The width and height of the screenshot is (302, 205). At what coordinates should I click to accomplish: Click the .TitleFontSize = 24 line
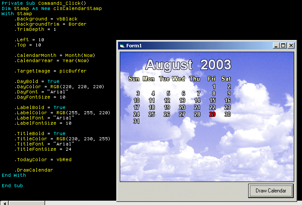43,149
